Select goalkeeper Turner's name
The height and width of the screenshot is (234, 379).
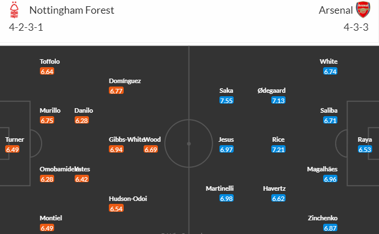click(14, 139)
